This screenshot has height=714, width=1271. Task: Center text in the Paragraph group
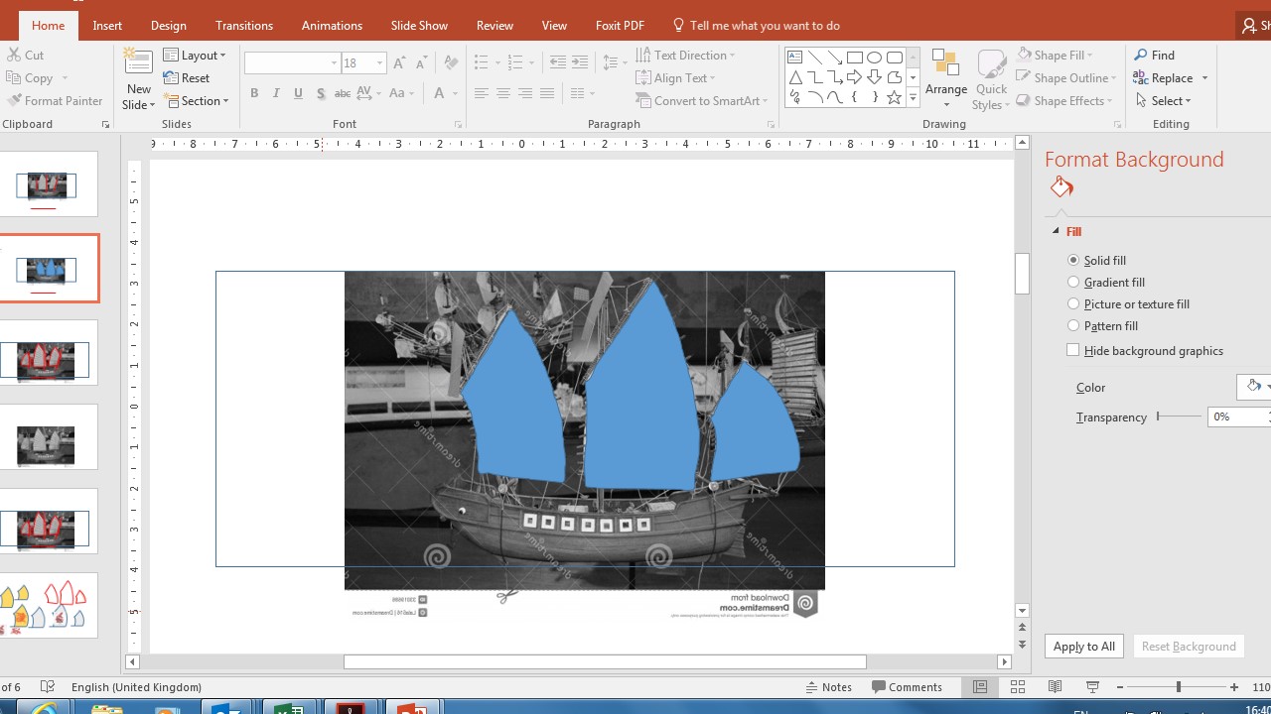click(502, 93)
